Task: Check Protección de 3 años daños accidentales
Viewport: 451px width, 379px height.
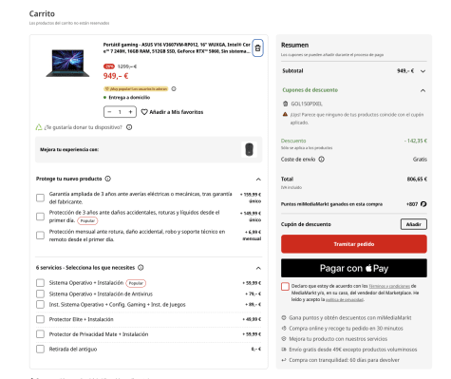Action: [40, 217]
